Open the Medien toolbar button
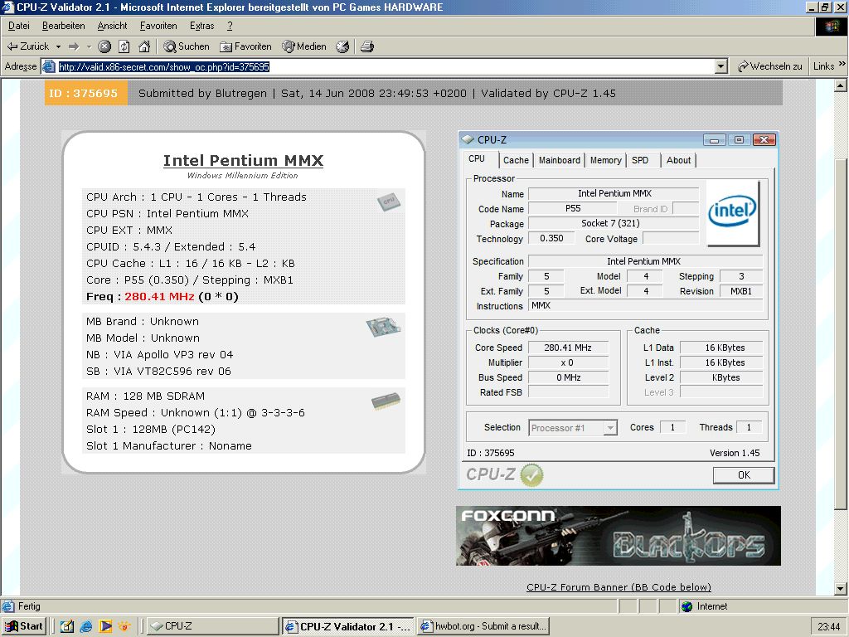Screen dimensions: 849x637 click(x=303, y=46)
